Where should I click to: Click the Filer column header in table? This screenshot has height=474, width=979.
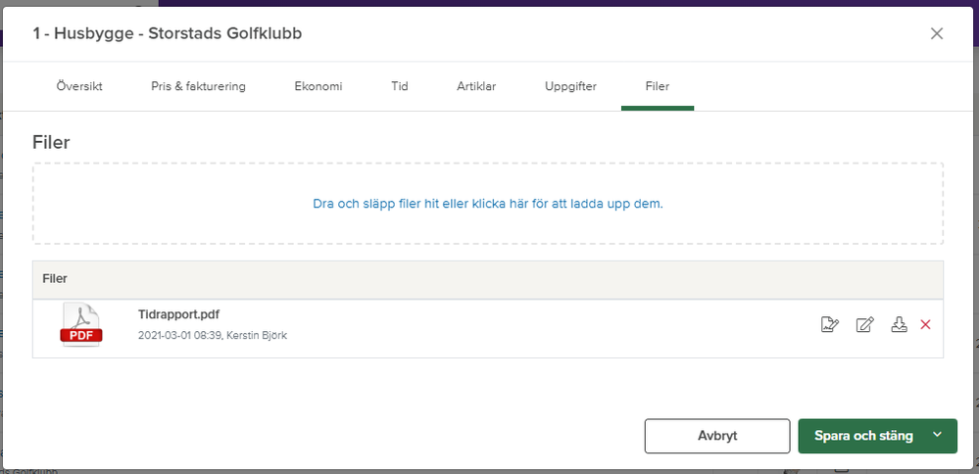pyautogui.click(x=56, y=279)
